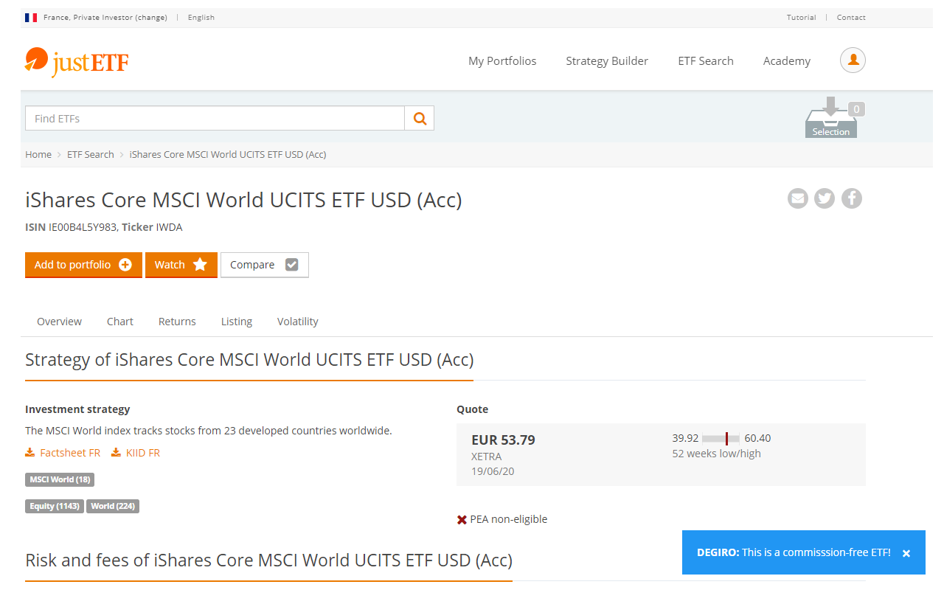This screenshot has height=590, width=944.
Task: Open the user account icon
Action: pyautogui.click(x=853, y=60)
